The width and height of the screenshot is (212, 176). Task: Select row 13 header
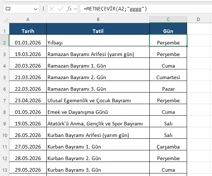pyautogui.click(x=5, y=168)
